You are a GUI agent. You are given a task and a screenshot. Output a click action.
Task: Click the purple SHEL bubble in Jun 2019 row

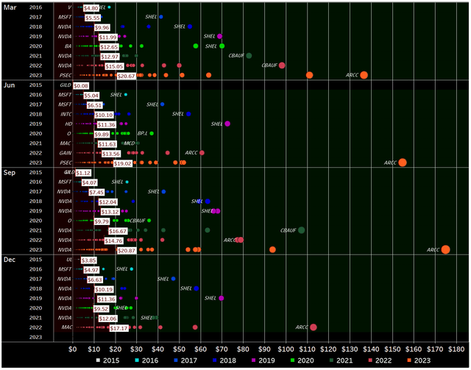227,124
